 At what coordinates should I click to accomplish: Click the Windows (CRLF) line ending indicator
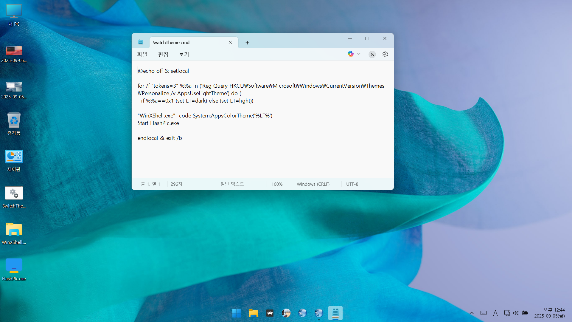313,184
